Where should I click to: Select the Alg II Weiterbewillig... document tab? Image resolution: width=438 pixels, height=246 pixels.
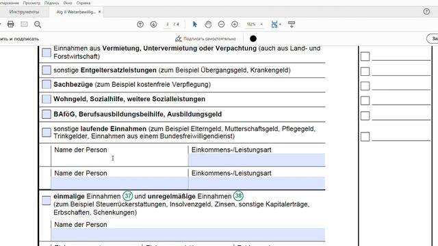(x=76, y=12)
